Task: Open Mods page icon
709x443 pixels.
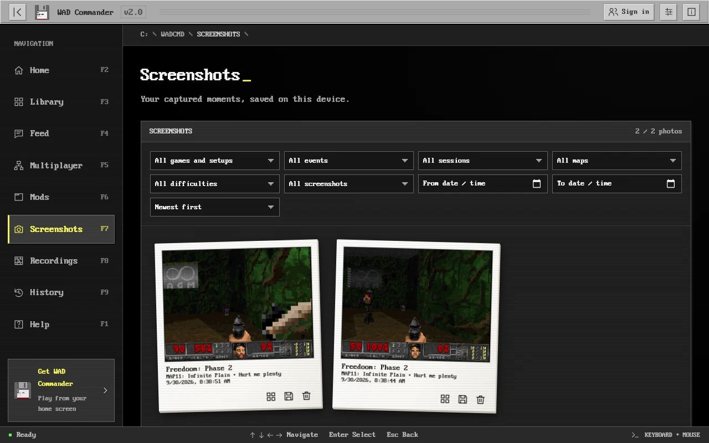Action: (x=19, y=197)
